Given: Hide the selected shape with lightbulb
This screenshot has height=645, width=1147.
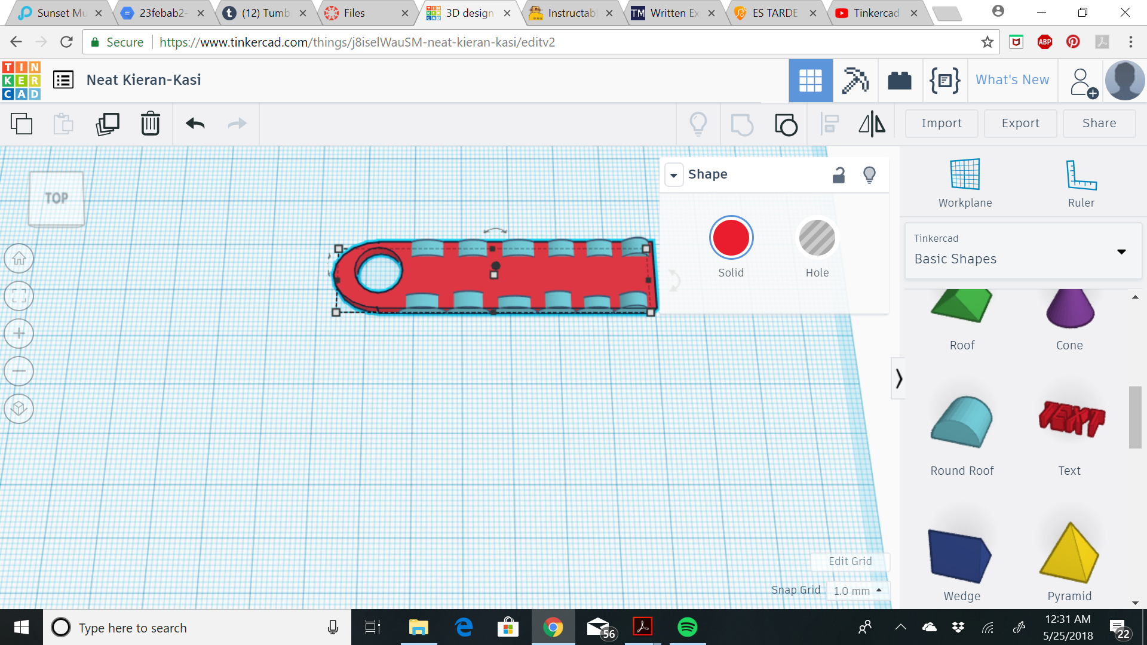Looking at the screenshot, I should pos(869,175).
